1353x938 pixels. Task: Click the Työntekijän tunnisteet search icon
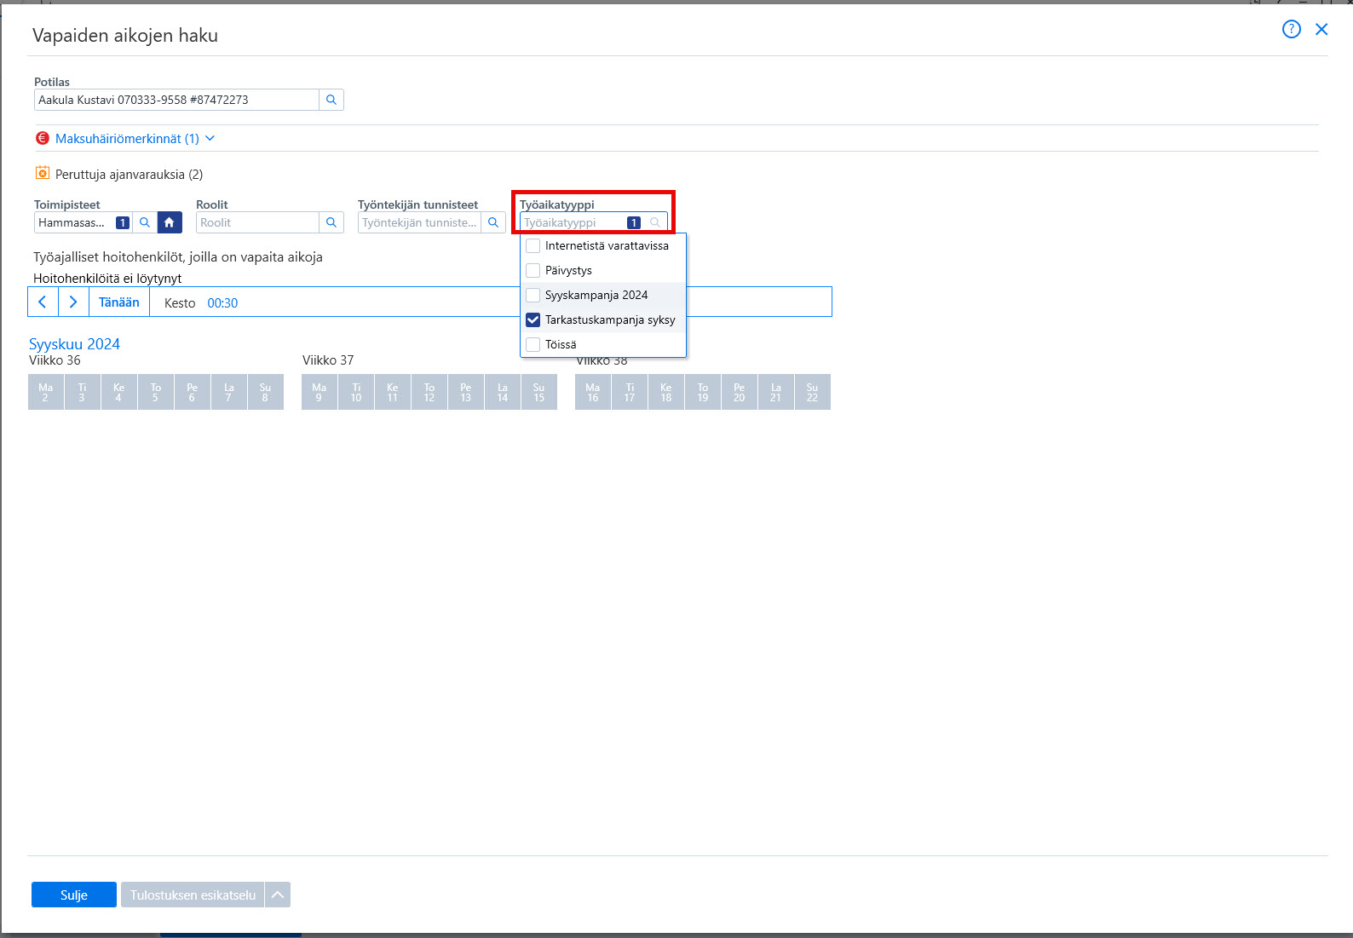pyautogui.click(x=493, y=222)
